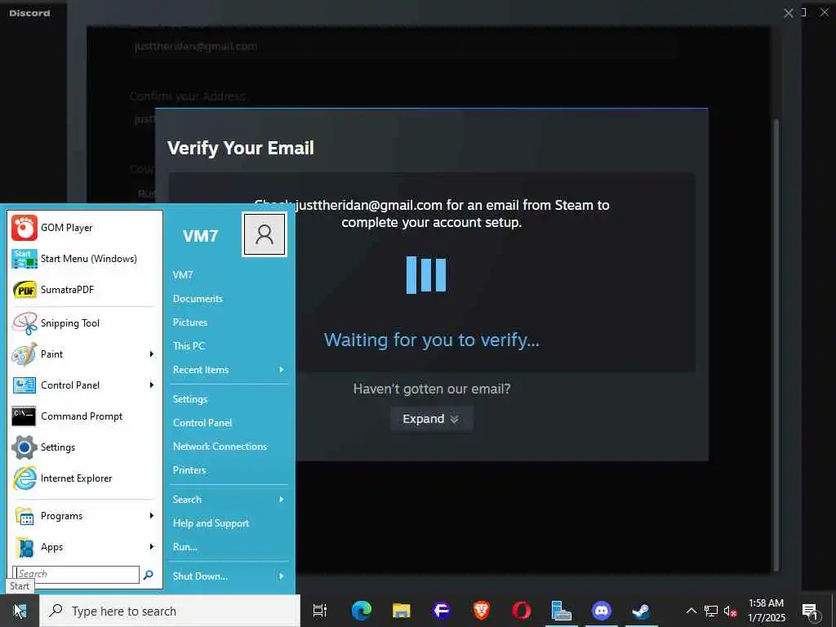This screenshot has width=836, height=627.
Task: Click the computer/server icon in the taskbar
Action: (x=562, y=611)
